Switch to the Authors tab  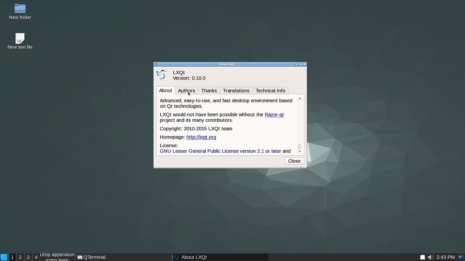pos(186,91)
